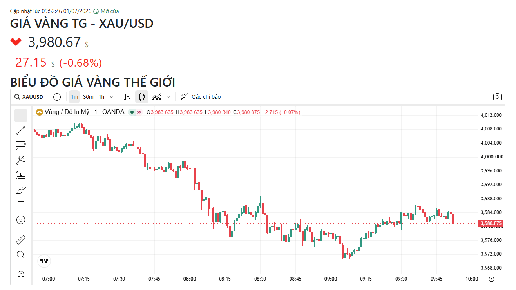516x290 pixels.
Task: Select the XABCD pattern tool
Action: point(21,160)
